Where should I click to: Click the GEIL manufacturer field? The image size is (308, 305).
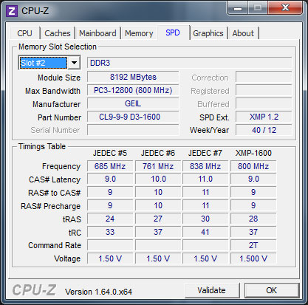pos(133,103)
